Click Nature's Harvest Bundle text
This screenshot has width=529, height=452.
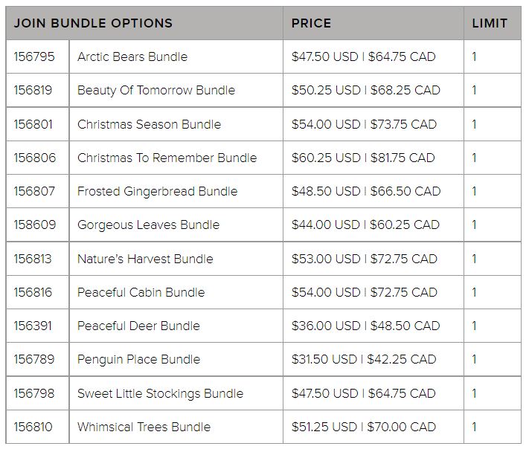click(145, 259)
